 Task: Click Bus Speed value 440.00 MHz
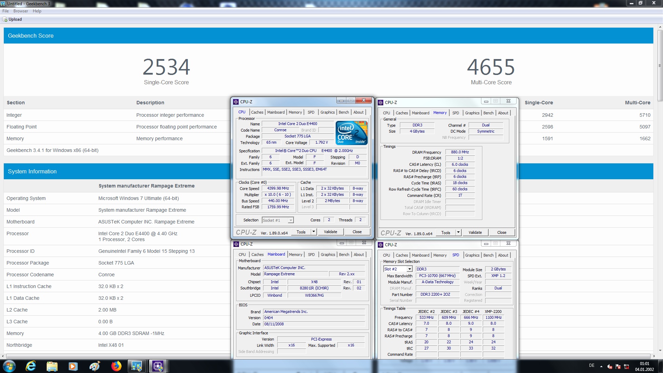[x=278, y=201]
